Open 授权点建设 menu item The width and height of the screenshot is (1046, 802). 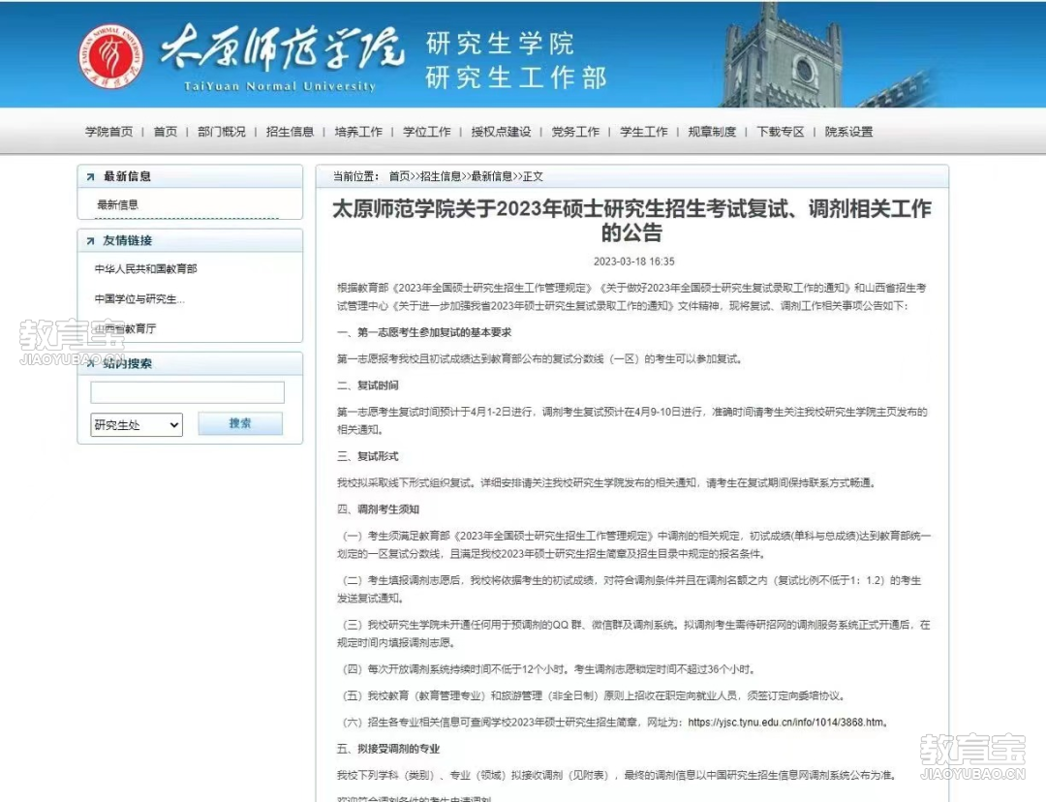[501, 132]
